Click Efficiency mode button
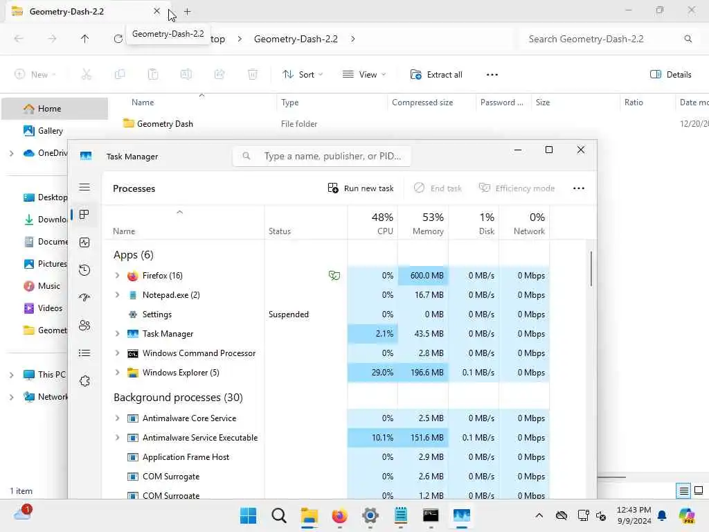Screen dimensions: 709x532 coord(517,188)
